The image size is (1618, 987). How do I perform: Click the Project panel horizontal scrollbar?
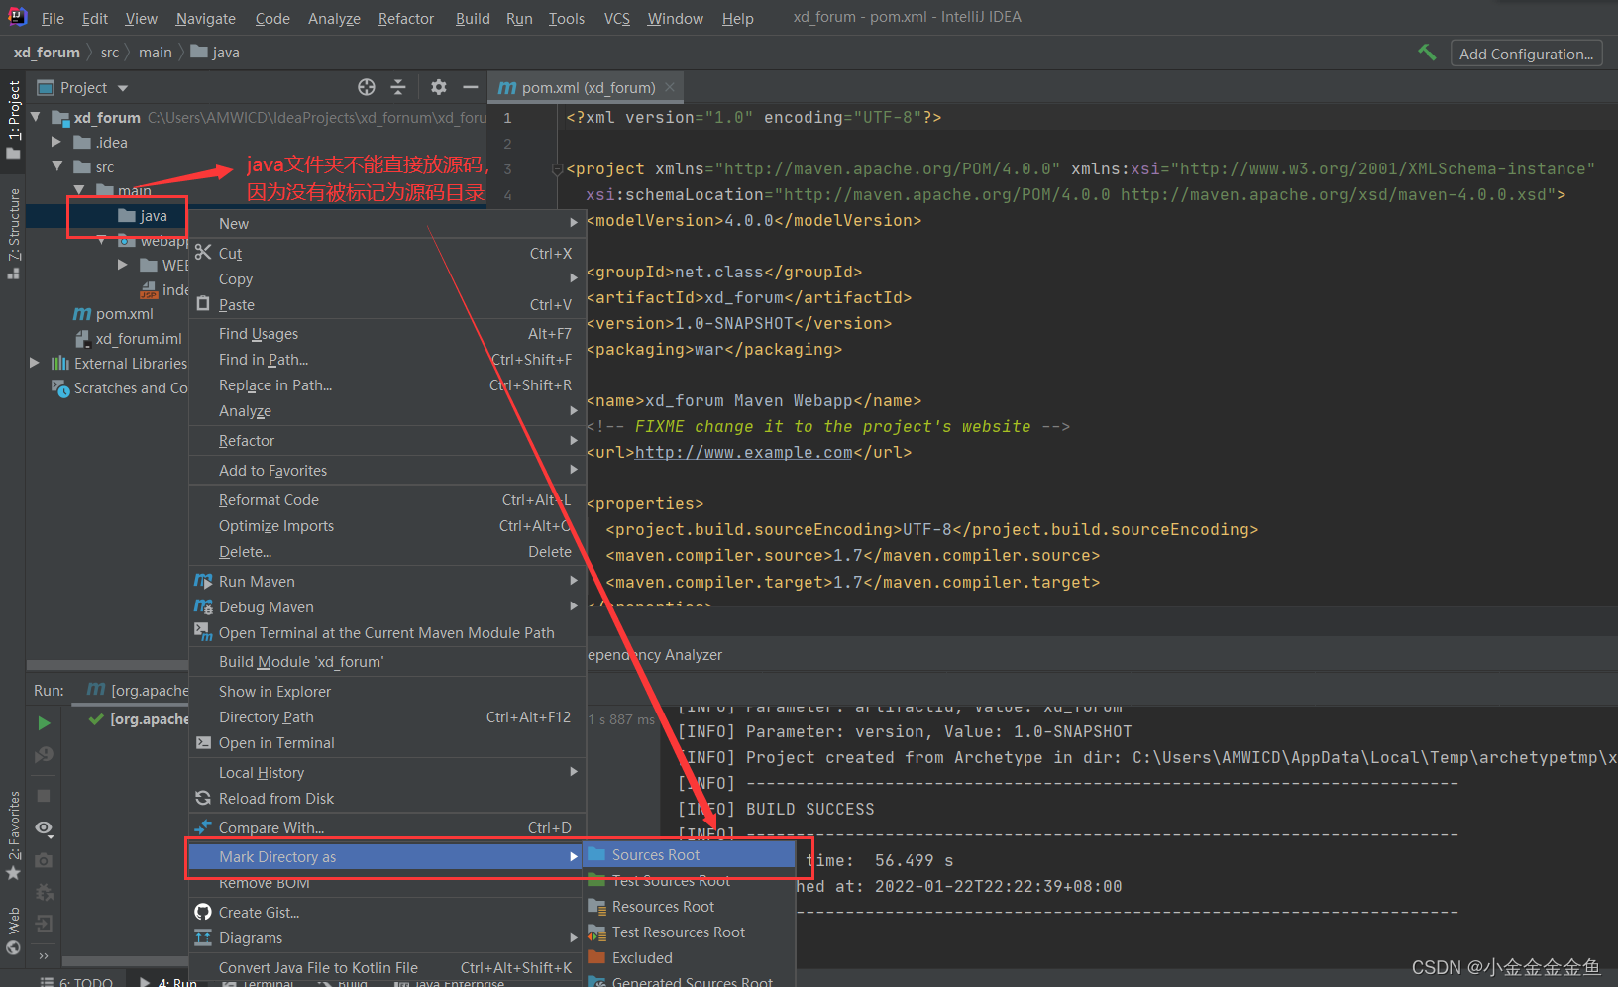[x=107, y=665]
